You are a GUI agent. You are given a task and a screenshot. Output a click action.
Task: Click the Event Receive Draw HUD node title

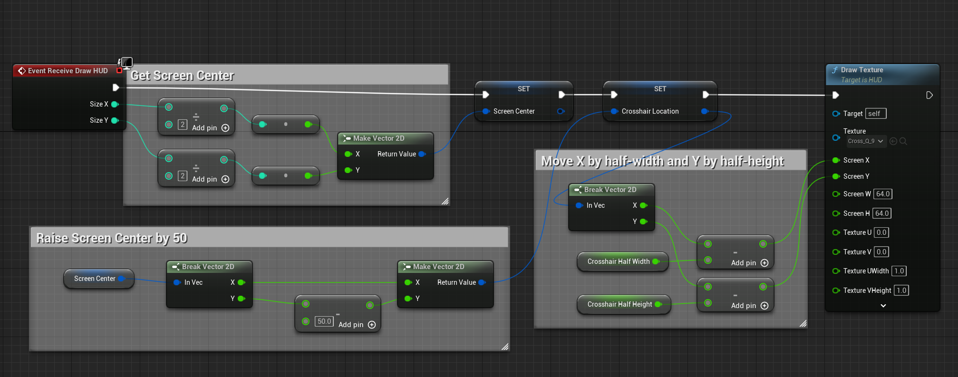point(68,71)
